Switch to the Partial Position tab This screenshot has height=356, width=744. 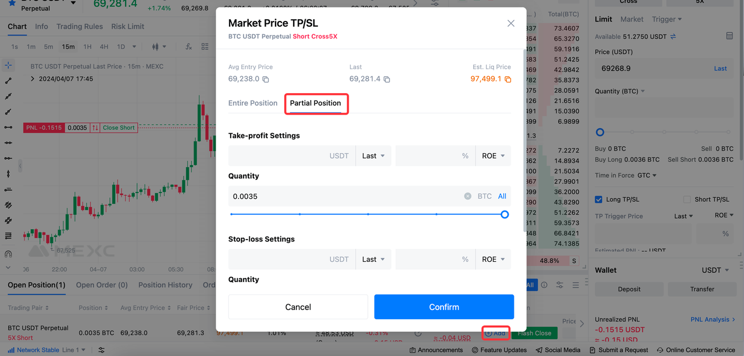[316, 104]
